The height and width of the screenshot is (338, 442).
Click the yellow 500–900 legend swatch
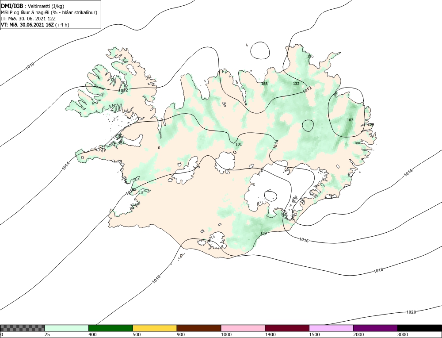pos(155,328)
